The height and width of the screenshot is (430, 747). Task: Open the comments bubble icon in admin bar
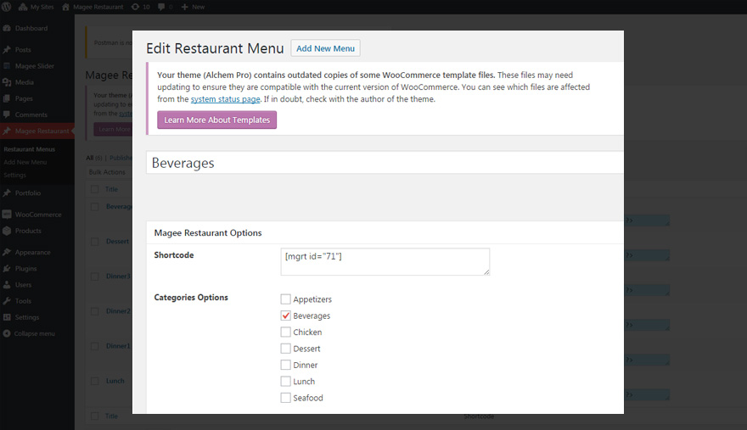[x=161, y=7]
